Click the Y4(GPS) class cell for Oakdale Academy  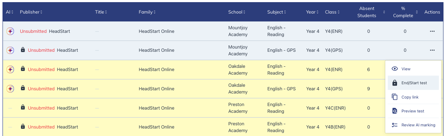334,89
